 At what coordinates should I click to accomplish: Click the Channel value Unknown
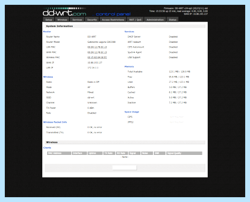click(x=92, y=102)
